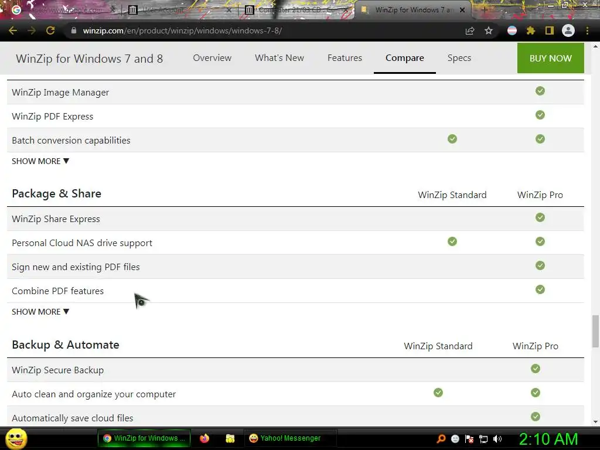
Task: Click Auto clean Standard checkmark
Action: click(x=438, y=393)
